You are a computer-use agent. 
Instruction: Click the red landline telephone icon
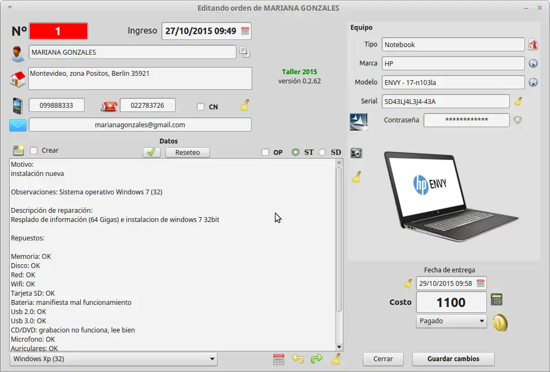[109, 106]
